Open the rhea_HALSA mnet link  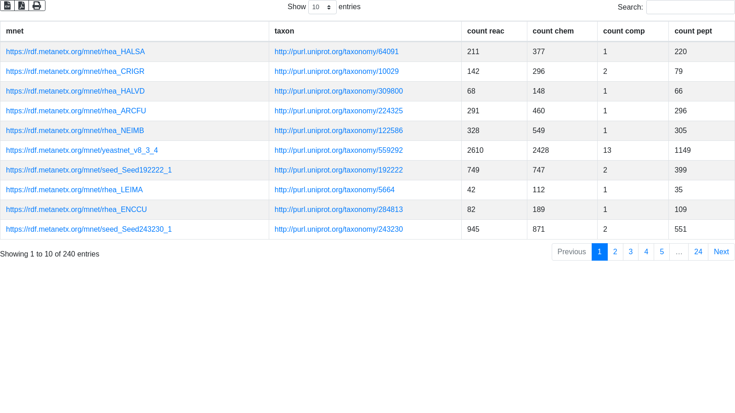[x=75, y=52]
